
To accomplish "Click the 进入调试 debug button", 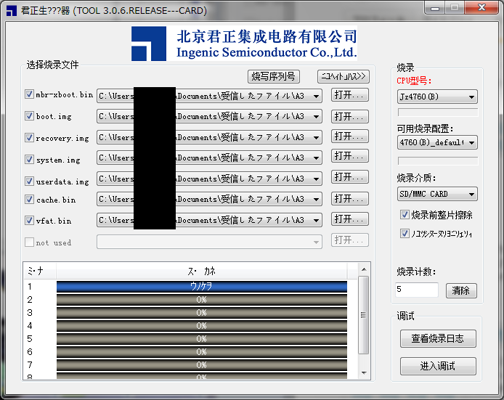I will (438, 366).
